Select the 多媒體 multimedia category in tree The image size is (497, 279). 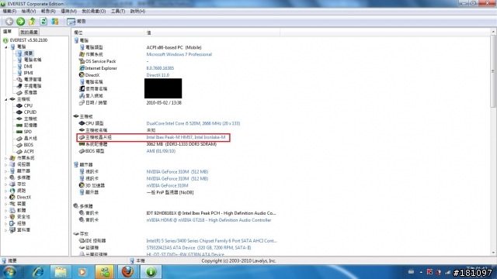(23, 177)
